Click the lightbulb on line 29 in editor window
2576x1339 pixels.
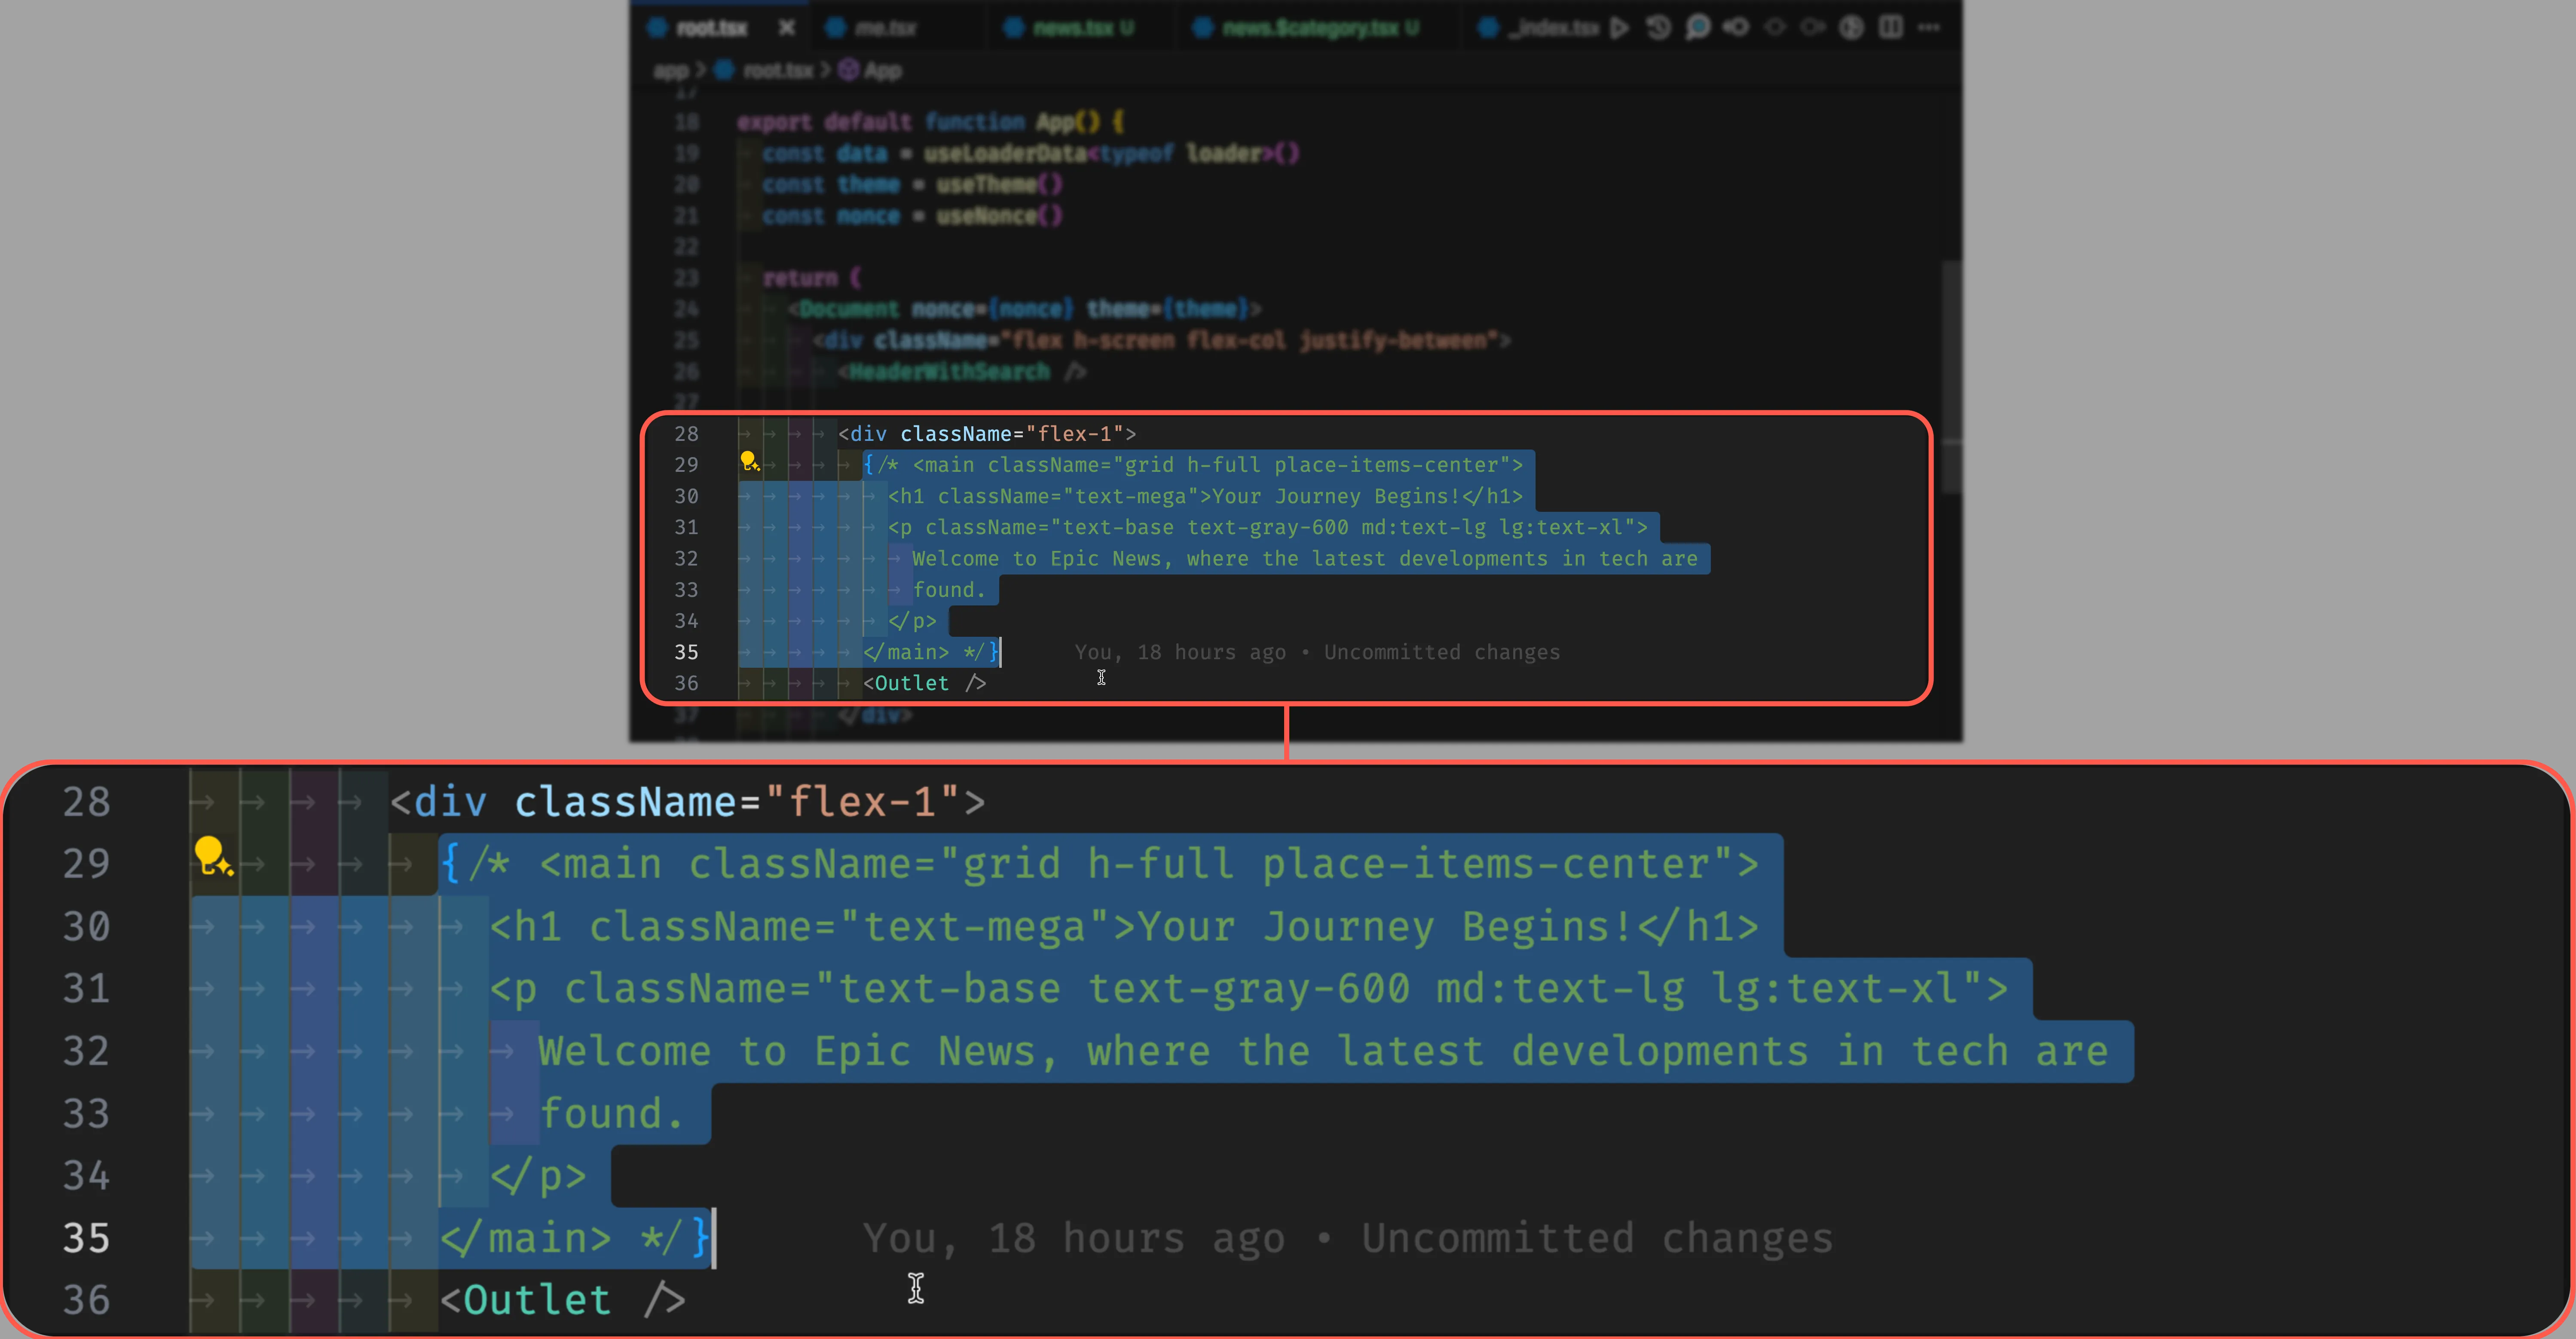pos(749,462)
